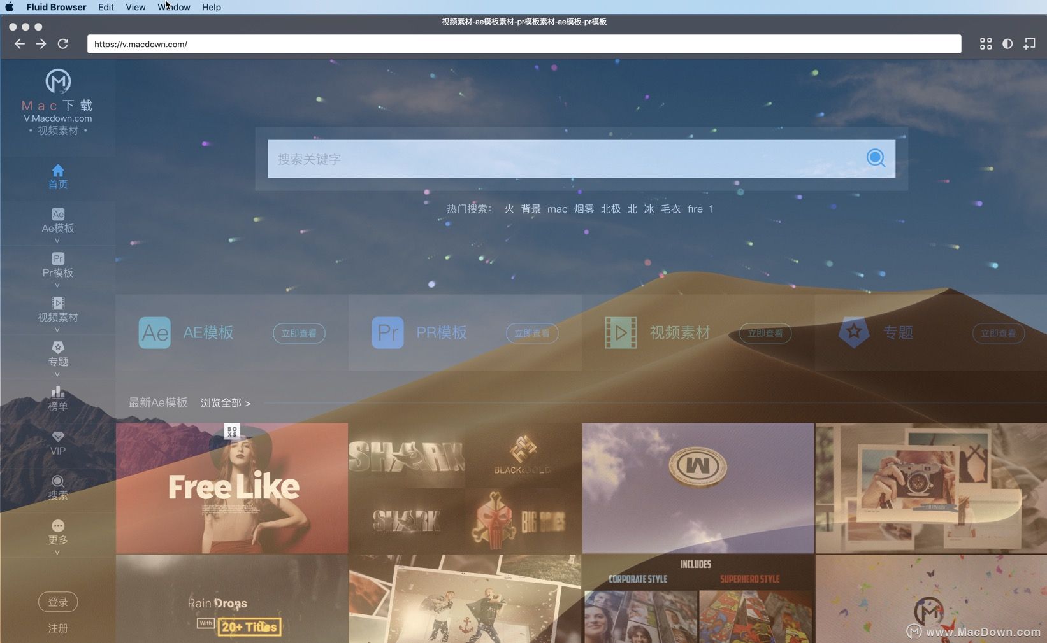Image resolution: width=1047 pixels, height=643 pixels.
Task: Open 视频素材 in the sidebar
Action: (x=58, y=310)
